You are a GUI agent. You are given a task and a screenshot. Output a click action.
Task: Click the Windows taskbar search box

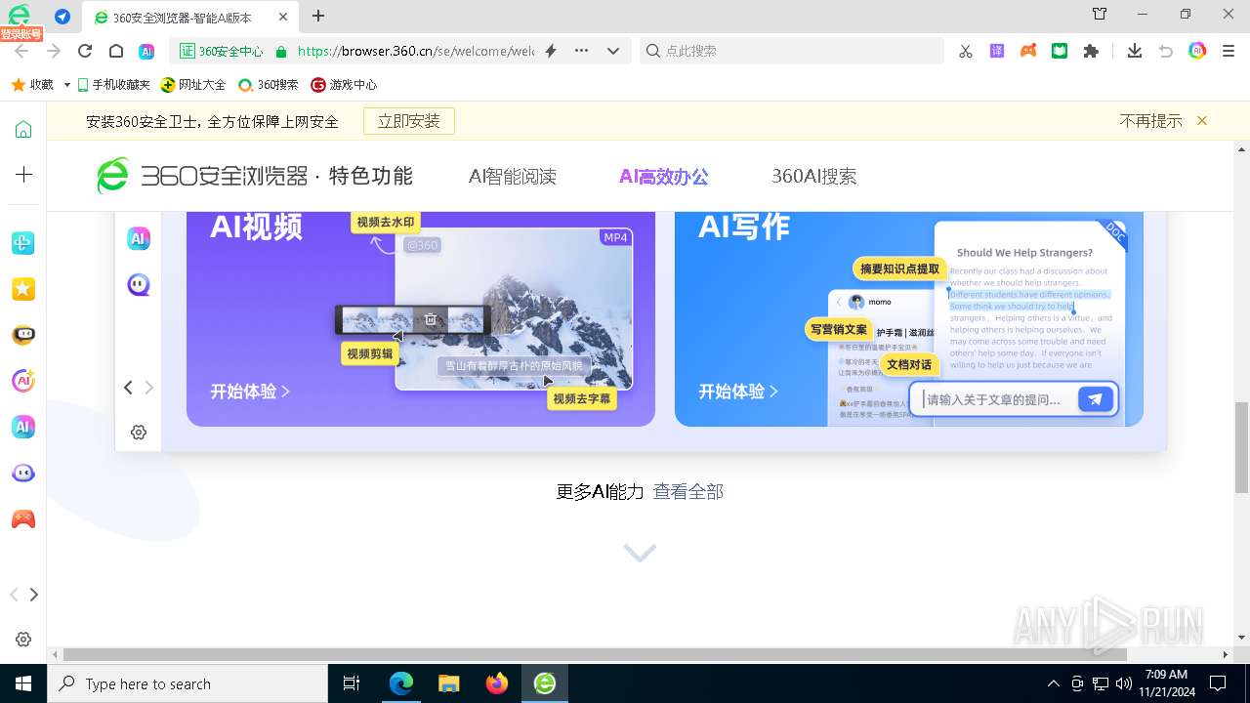(187, 683)
